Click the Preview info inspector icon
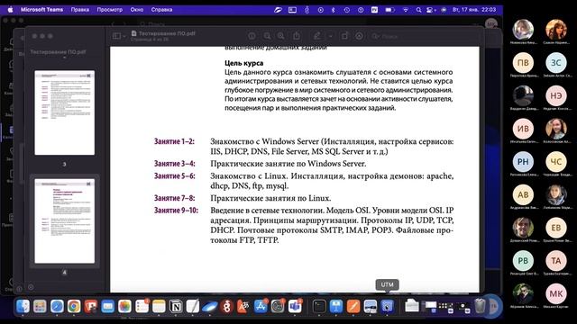This screenshot has width=577, height=324. (x=252, y=36)
